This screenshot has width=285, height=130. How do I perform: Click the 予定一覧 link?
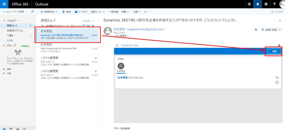pos(90,26)
